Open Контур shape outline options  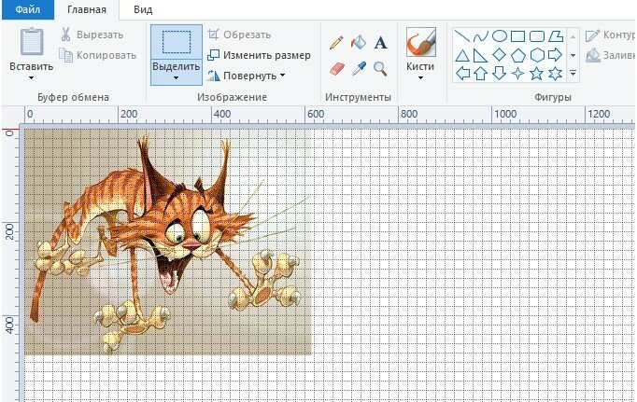[610, 35]
